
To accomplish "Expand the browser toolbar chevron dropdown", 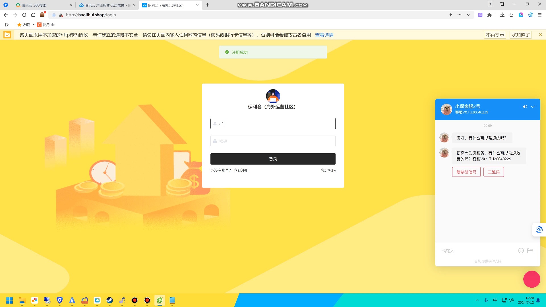I will point(468,15).
